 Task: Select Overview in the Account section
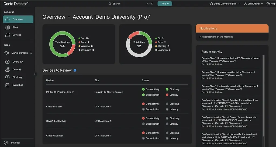[18, 19]
